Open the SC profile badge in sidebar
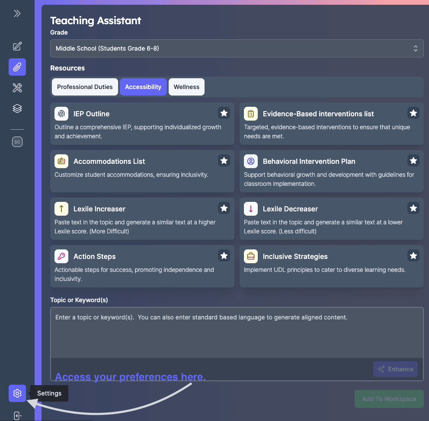The image size is (429, 421). coord(17,142)
